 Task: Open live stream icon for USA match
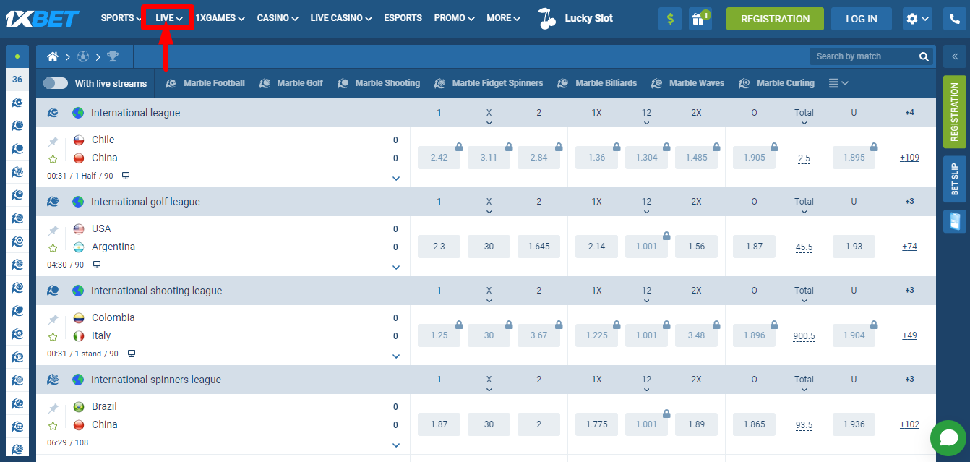[97, 265]
